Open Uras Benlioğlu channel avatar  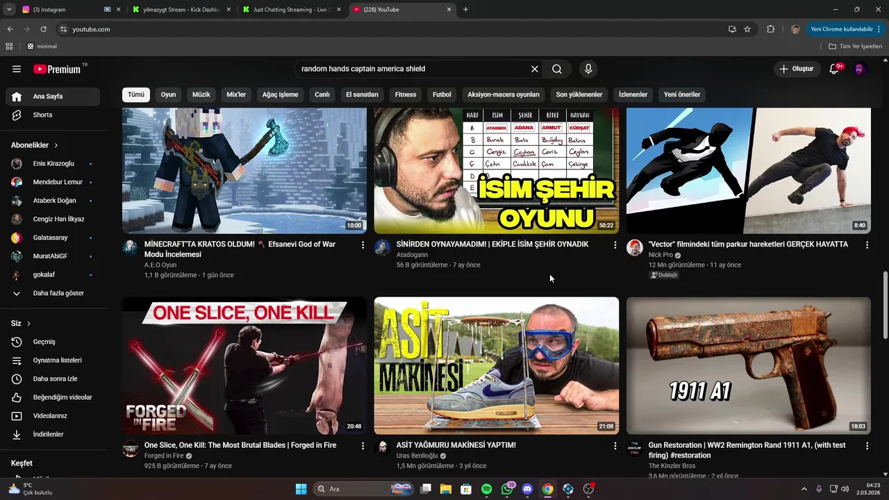pyautogui.click(x=383, y=449)
